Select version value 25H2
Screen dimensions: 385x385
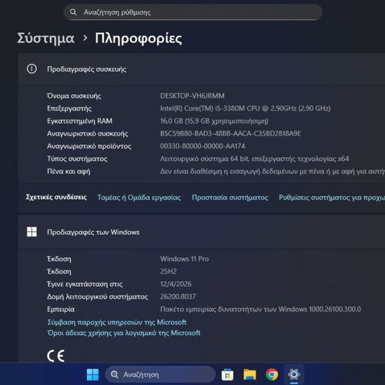pos(169,271)
